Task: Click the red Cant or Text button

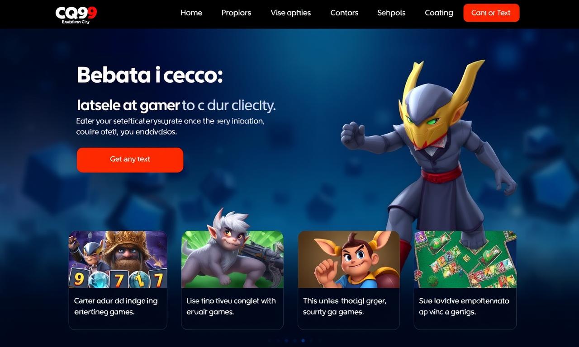Action: 491,13
